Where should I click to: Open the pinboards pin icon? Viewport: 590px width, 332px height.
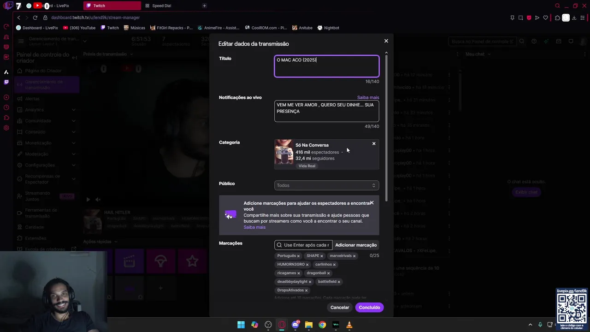click(x=512, y=18)
